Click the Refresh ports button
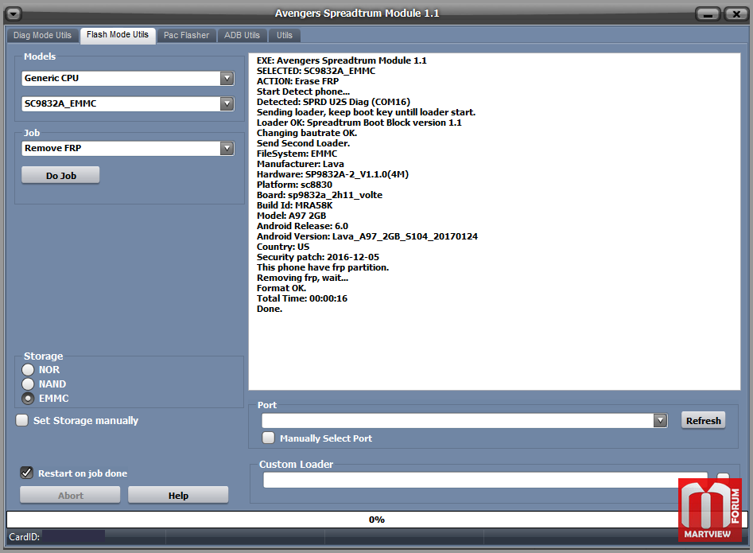Image resolution: width=753 pixels, height=553 pixels. pyautogui.click(x=703, y=420)
